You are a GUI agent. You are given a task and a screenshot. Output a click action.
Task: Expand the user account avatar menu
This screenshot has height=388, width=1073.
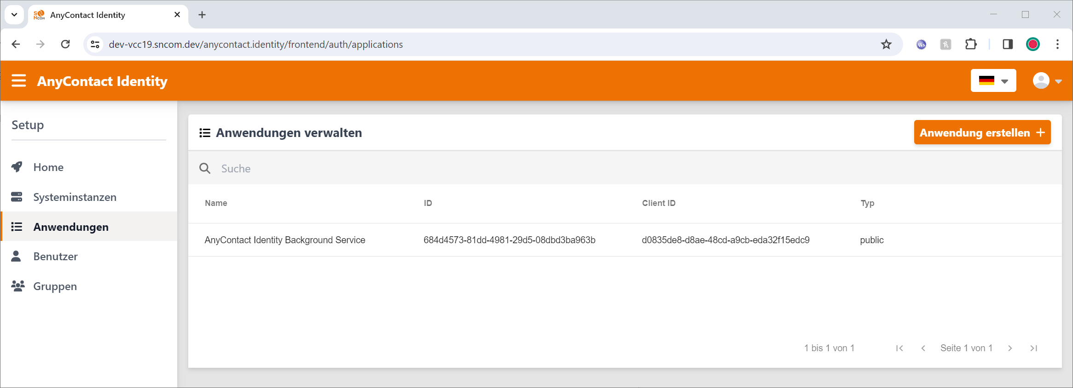1047,81
